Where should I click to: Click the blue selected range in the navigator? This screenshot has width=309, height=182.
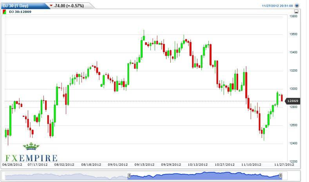pyautogui.click(x=205, y=176)
